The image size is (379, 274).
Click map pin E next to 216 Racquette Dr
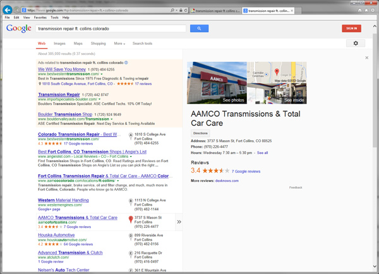pyautogui.click(x=131, y=254)
